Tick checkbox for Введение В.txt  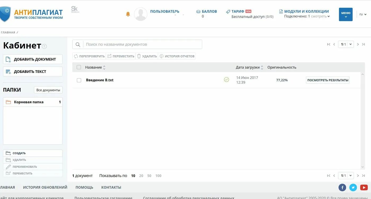tap(79, 80)
